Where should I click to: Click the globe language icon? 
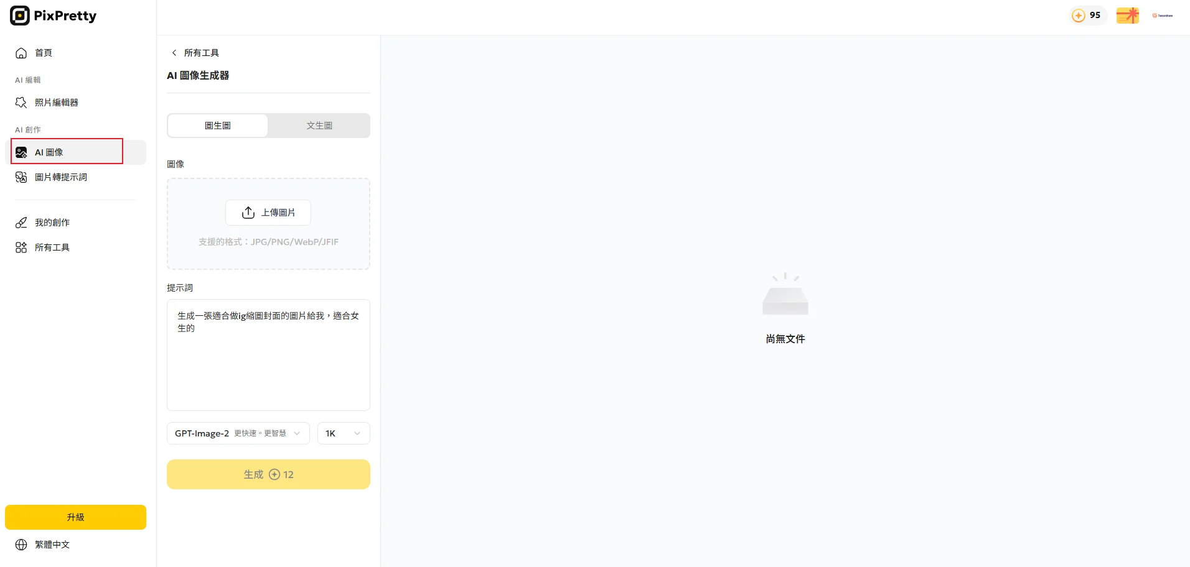[x=21, y=545]
